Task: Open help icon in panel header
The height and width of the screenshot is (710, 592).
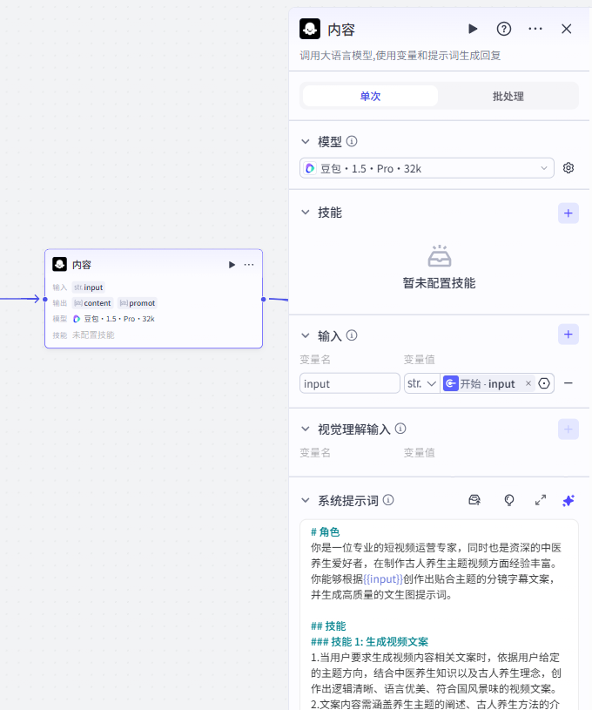Action: (504, 29)
